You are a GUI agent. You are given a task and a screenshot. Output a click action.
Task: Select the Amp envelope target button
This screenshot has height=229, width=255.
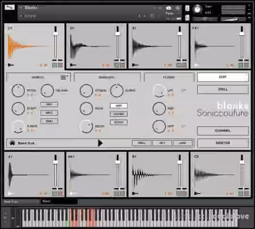point(118,106)
